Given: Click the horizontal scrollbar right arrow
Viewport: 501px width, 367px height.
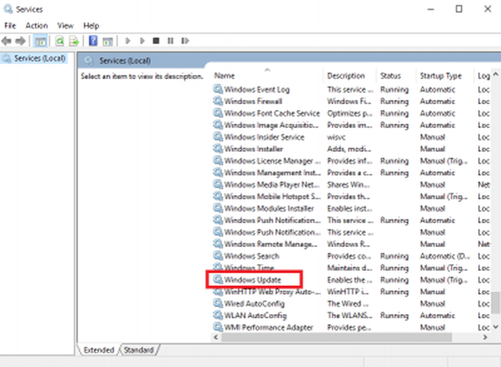Looking at the screenshot, I should (485, 337).
